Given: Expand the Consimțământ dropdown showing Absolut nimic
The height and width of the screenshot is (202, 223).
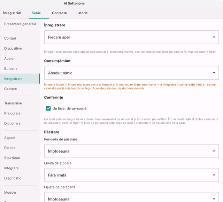Looking at the screenshot, I should click(131, 73).
